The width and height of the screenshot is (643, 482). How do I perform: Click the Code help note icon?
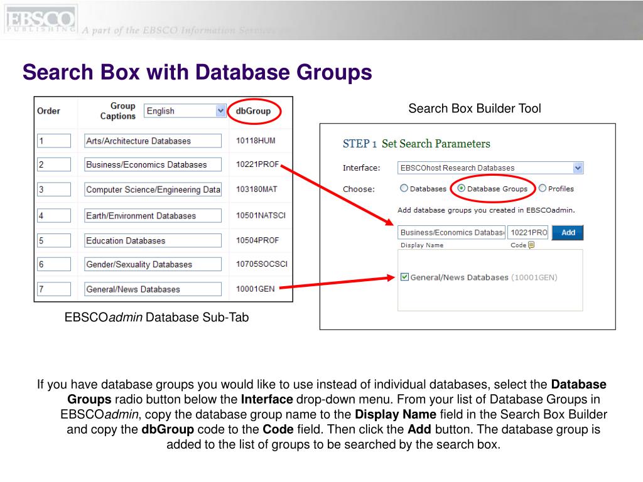point(531,245)
